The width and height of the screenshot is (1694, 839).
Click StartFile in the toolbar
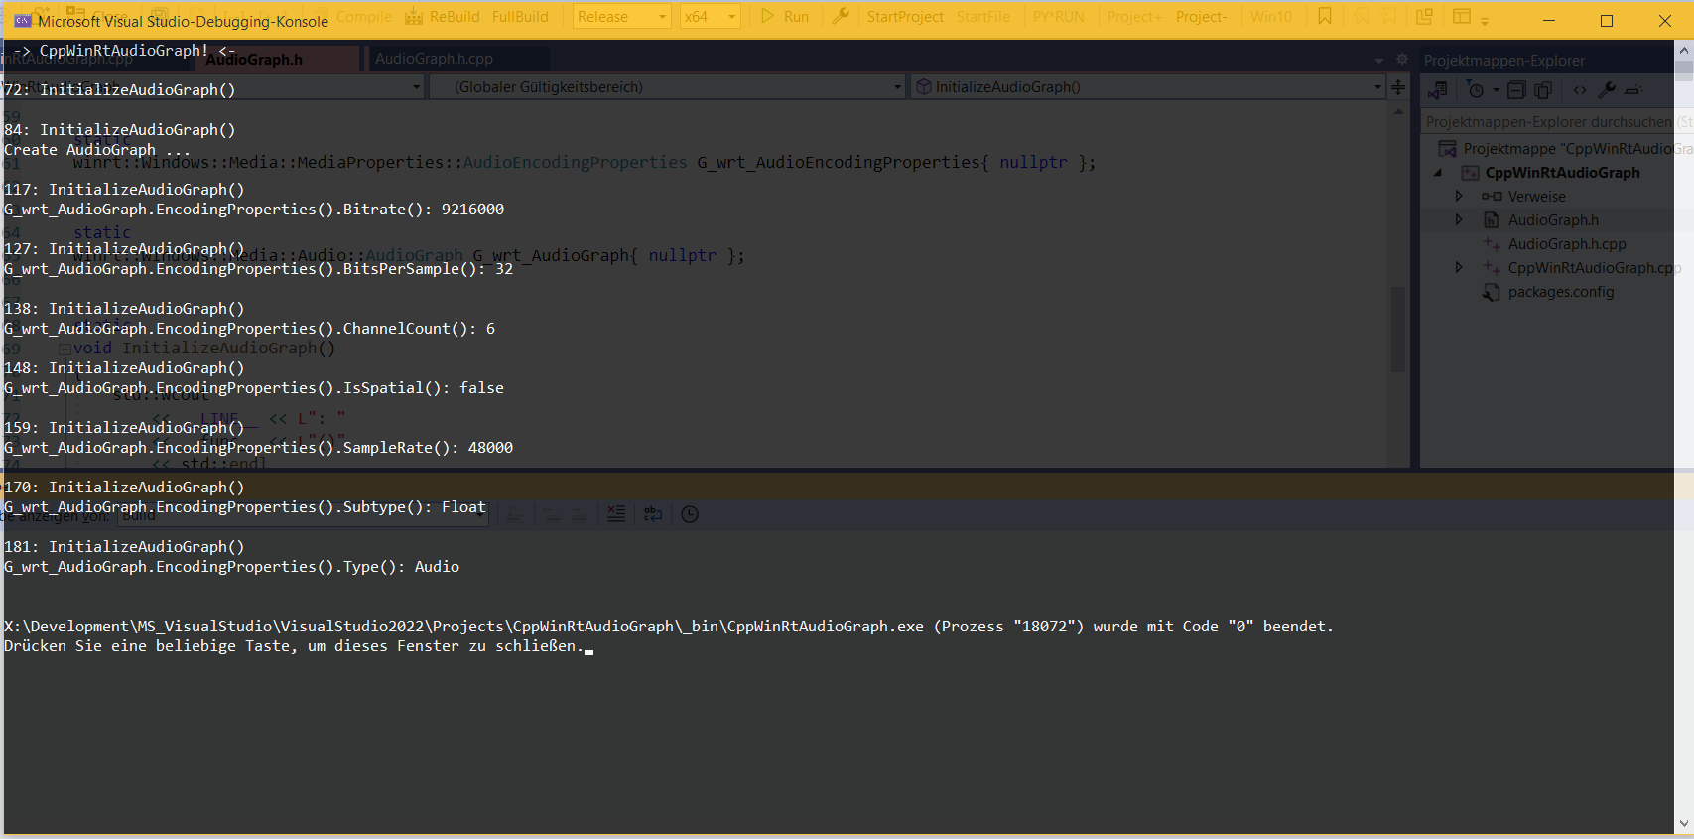tap(983, 16)
